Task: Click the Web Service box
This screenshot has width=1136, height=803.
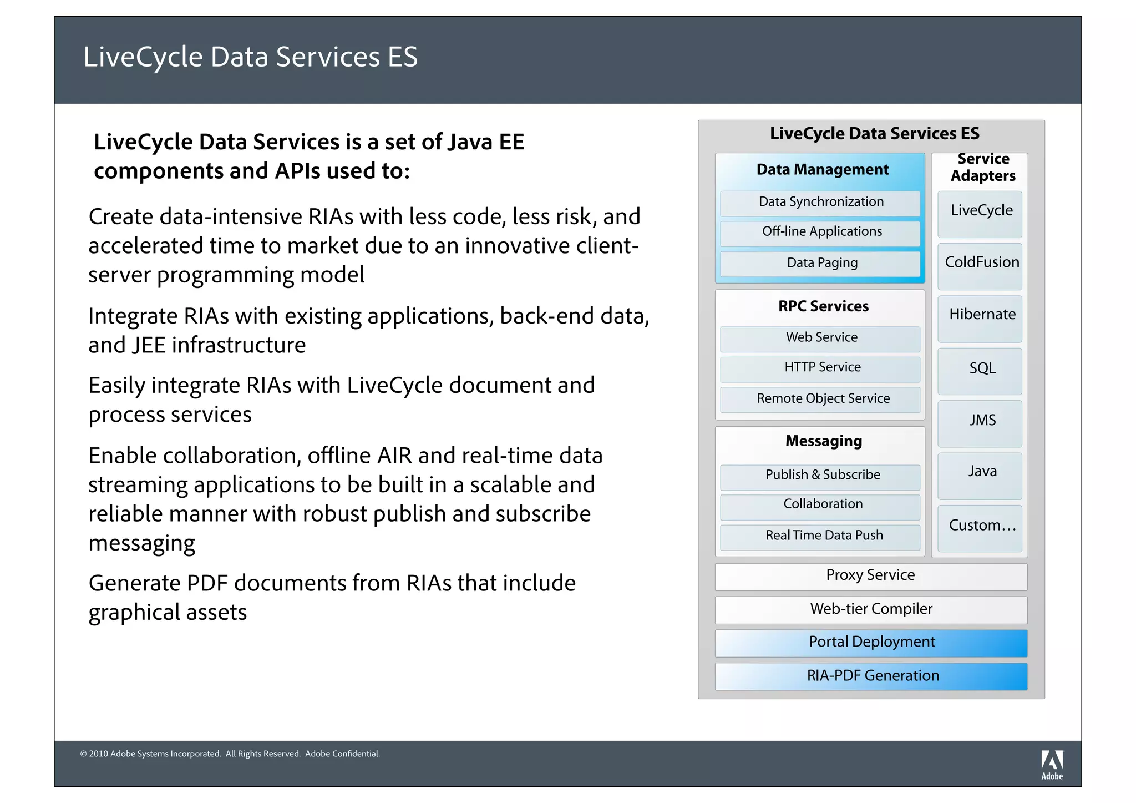Action: tap(820, 339)
